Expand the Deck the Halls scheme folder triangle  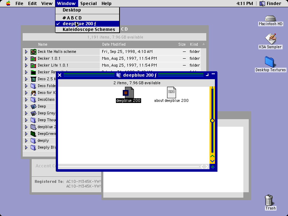(26, 51)
